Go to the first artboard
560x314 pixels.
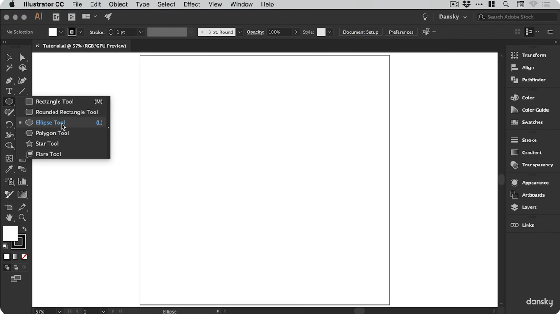pyautogui.click(x=70, y=311)
